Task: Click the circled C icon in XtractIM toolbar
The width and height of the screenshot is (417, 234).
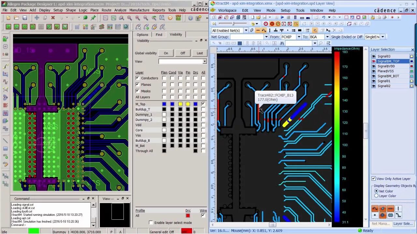Action: [x=284, y=24]
